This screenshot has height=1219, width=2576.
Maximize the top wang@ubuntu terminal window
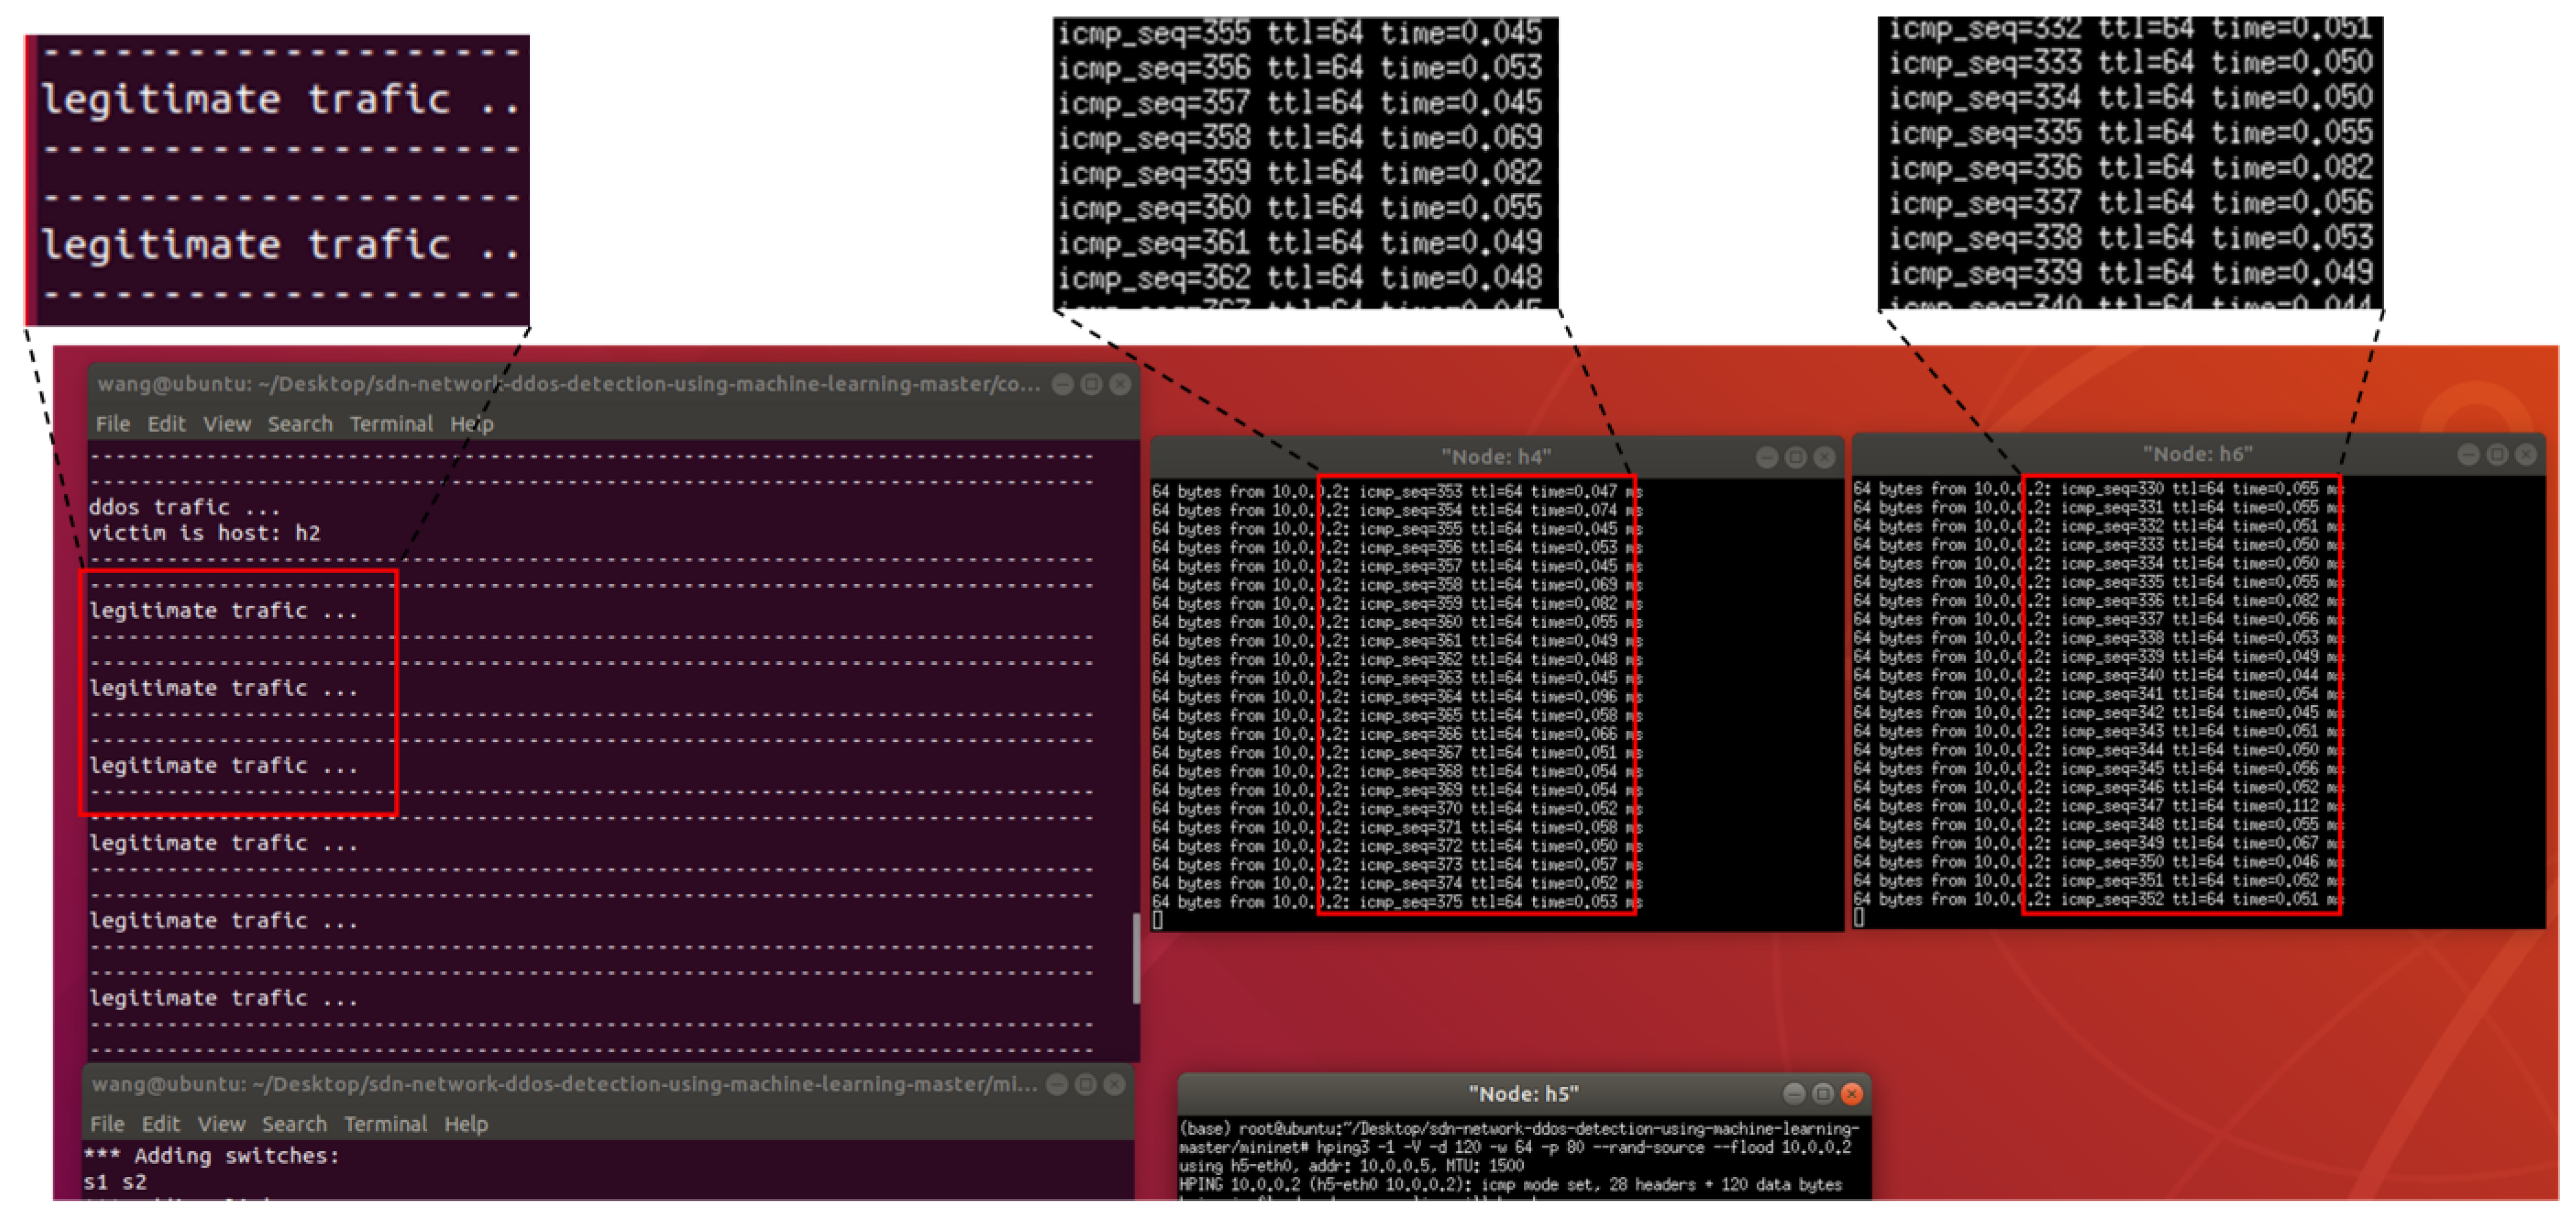[1091, 384]
